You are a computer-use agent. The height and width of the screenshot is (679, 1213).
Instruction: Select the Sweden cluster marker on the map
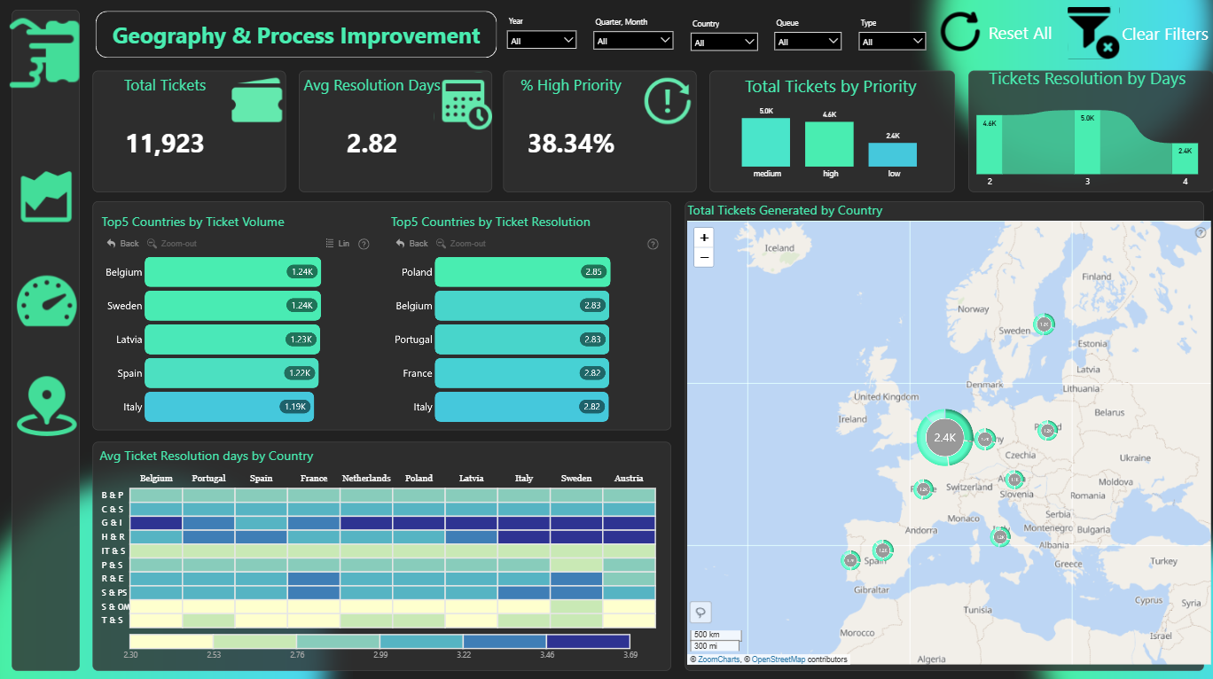1044,325
